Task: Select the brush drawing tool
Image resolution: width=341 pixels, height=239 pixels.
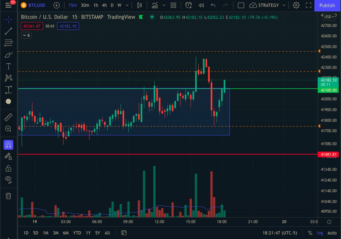Action: point(8,55)
